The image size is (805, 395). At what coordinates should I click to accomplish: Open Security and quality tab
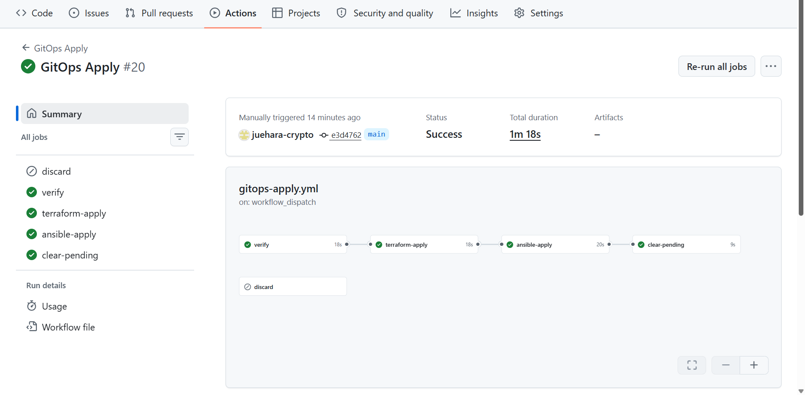click(x=385, y=13)
